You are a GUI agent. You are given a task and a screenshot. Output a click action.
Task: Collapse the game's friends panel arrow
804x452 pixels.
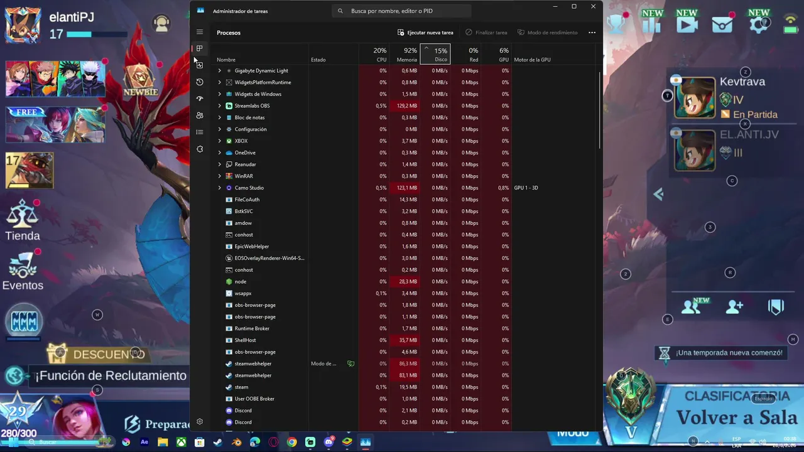tap(658, 194)
